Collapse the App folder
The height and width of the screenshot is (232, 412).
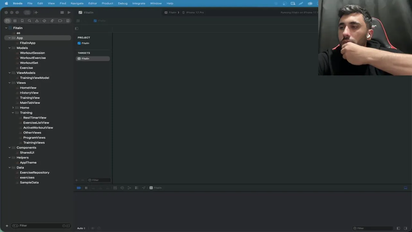click(9, 38)
